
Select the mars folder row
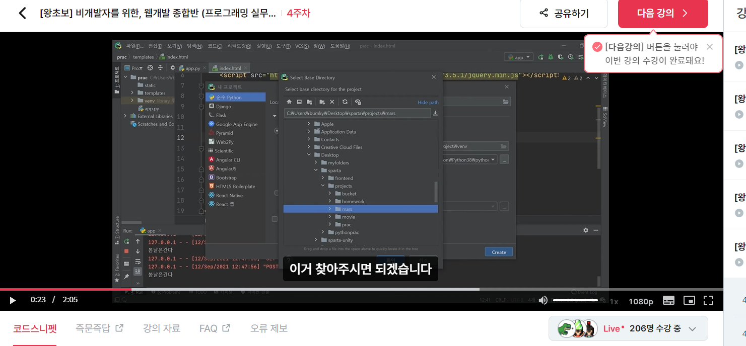pyautogui.click(x=360, y=209)
